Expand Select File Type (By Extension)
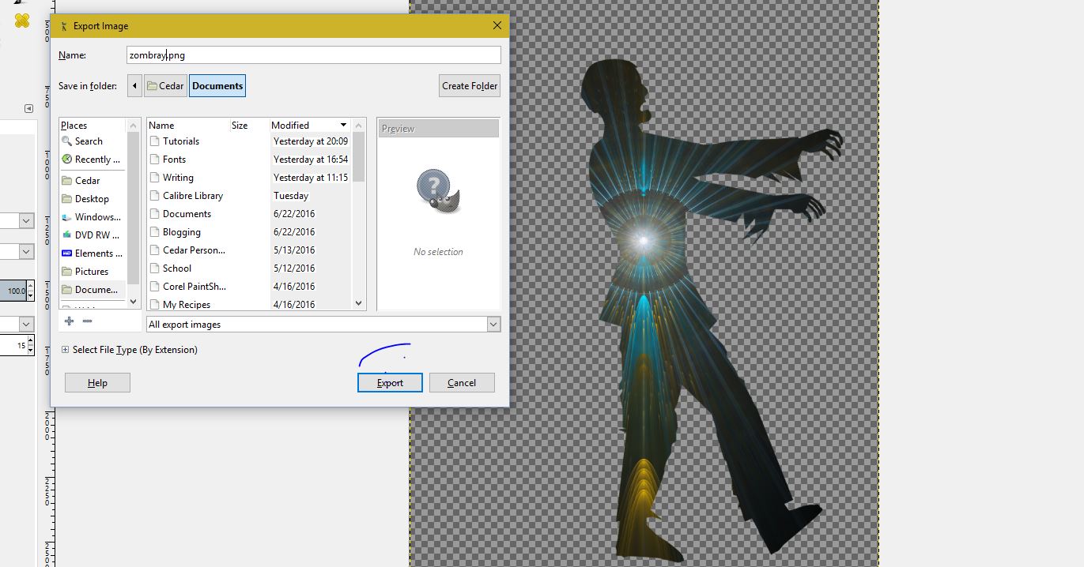The width and height of the screenshot is (1084, 567). [66, 350]
